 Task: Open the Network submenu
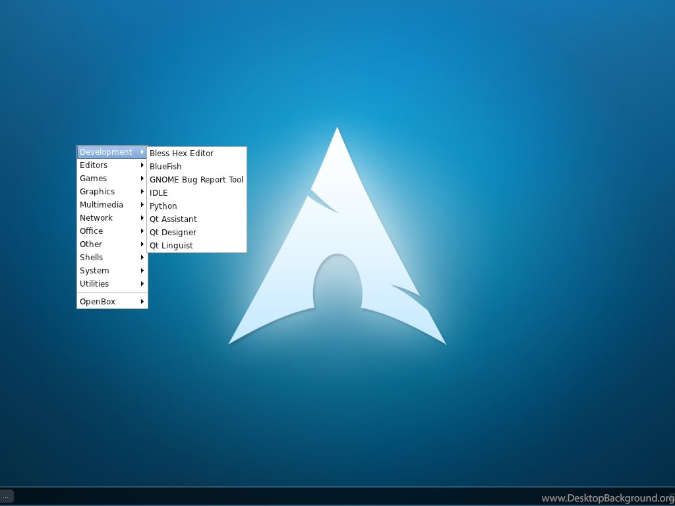click(x=112, y=217)
